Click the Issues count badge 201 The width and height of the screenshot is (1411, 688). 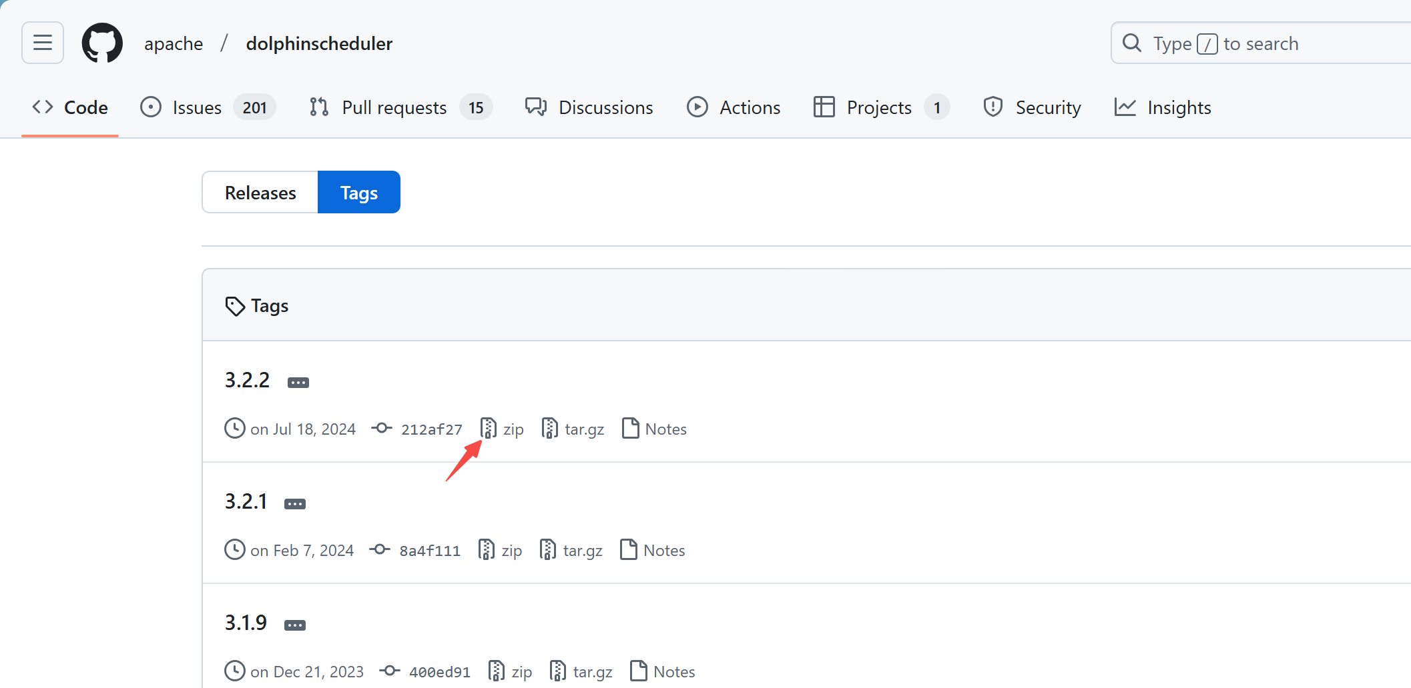click(x=254, y=107)
